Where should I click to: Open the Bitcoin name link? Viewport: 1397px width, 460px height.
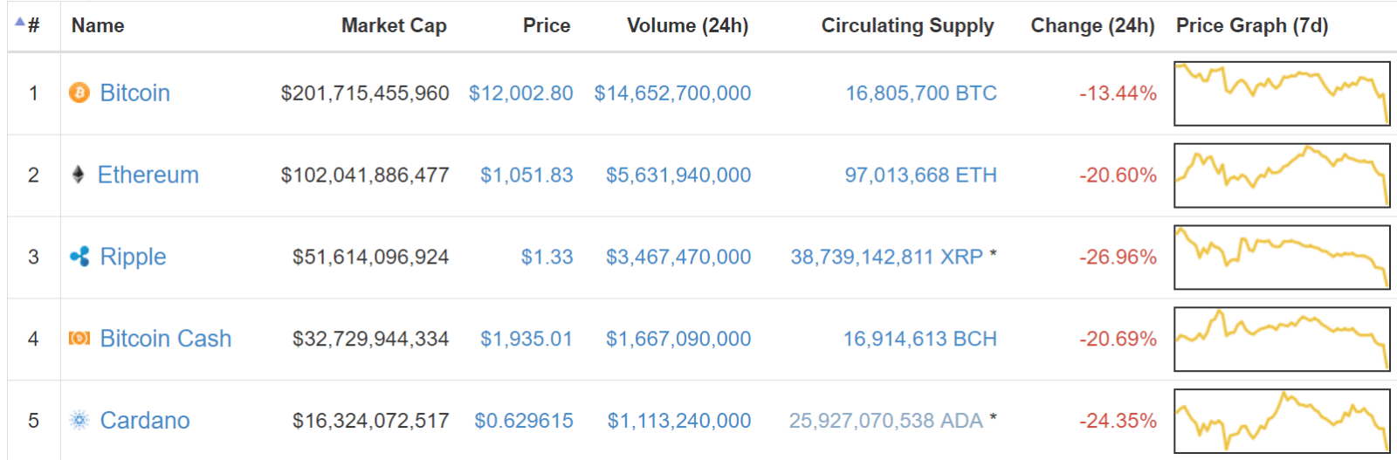[134, 93]
